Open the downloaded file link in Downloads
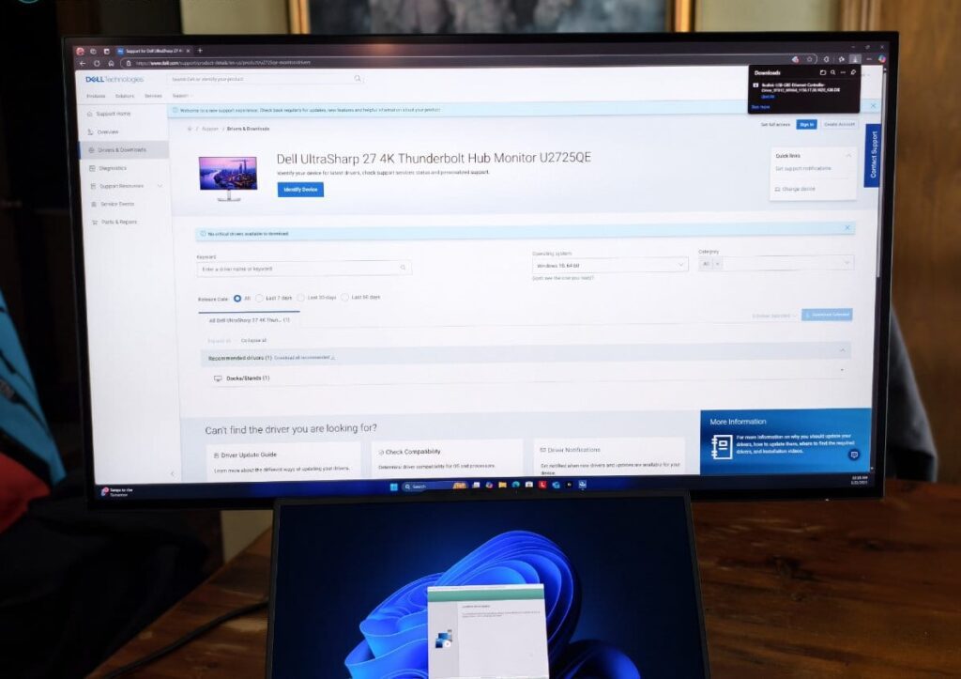 (x=768, y=97)
